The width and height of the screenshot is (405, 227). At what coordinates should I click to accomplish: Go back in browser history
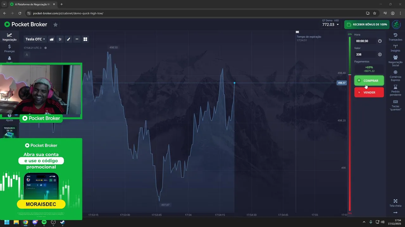coord(4,13)
